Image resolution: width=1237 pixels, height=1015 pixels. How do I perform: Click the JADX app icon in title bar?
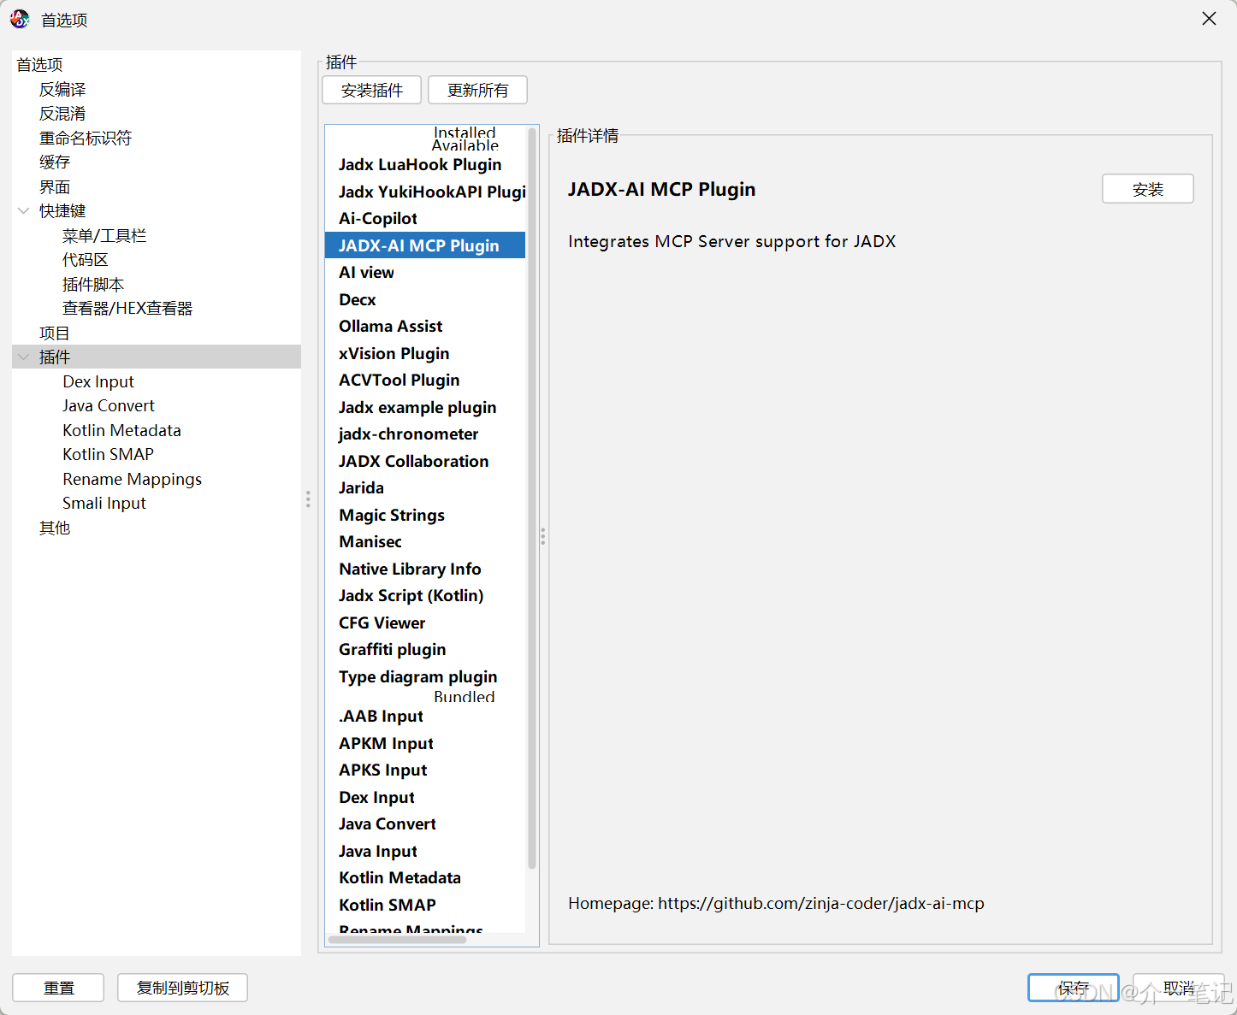point(20,19)
